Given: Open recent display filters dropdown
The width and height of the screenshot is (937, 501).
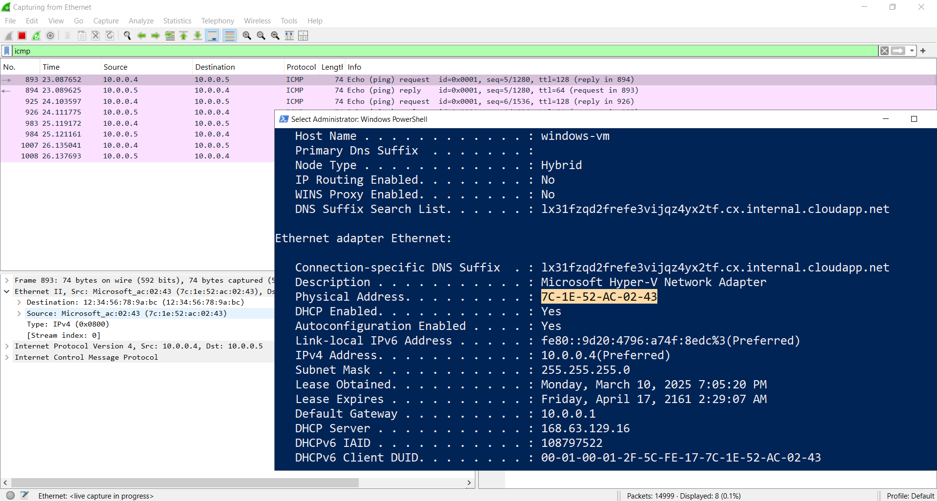Looking at the screenshot, I should [912, 51].
